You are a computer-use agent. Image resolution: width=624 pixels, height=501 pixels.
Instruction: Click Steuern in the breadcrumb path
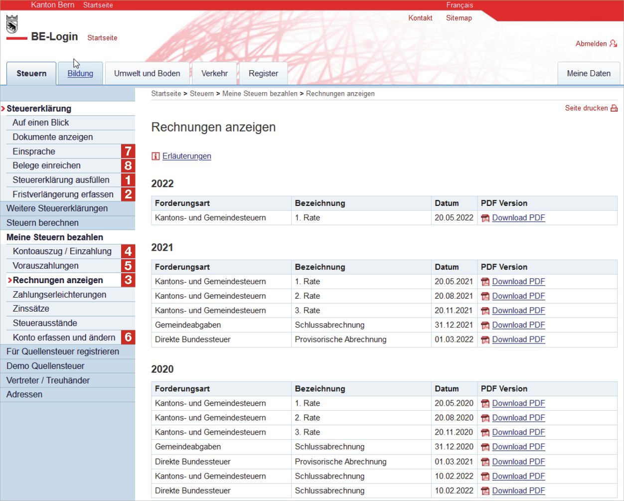pyautogui.click(x=201, y=94)
